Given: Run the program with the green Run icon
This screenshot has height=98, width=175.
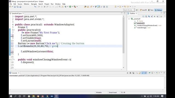Looking at the screenshot, I should click(70, 7).
